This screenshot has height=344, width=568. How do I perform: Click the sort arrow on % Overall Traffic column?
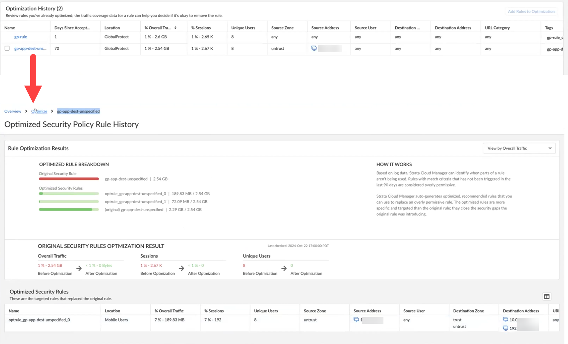175,27
